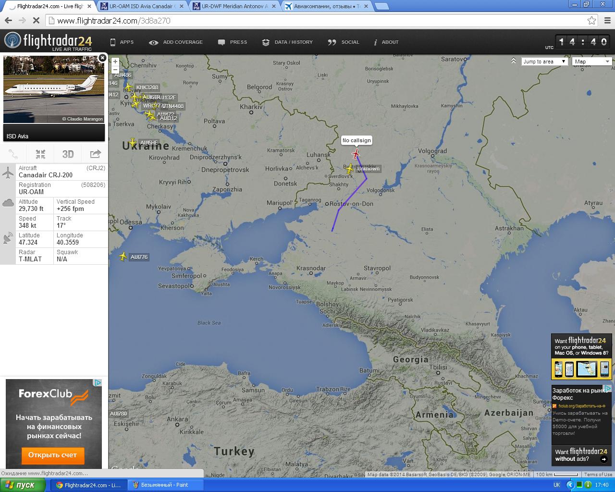Collapse the map controls with double chevron

point(514,61)
